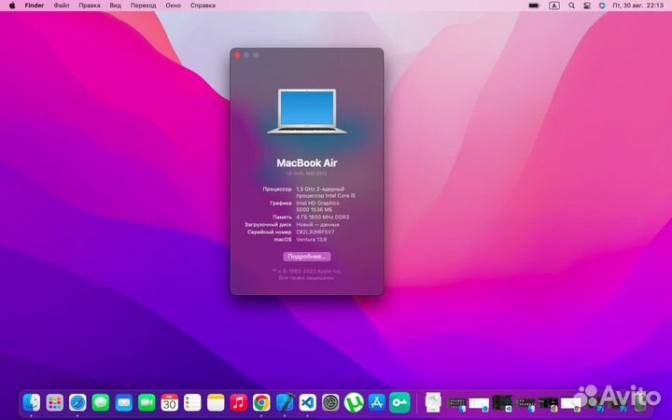Click the Intel HD Graphics value
This screenshot has width=672, height=420.
[317, 206]
